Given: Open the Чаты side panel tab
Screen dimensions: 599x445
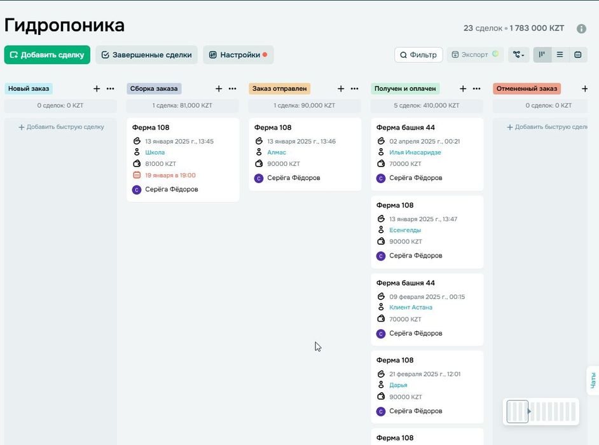Looking at the screenshot, I should click(593, 380).
